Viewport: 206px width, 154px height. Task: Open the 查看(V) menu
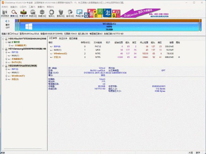pos(41,7)
